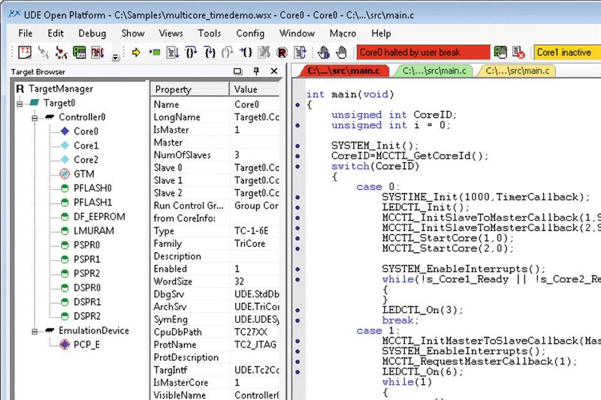Collapse the Target0 tree node
Image resolution: width=601 pixels, height=400 pixels.
pos(20,104)
